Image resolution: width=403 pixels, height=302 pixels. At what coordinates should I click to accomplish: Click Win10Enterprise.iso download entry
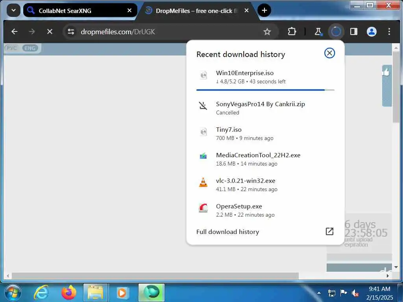[x=265, y=77]
